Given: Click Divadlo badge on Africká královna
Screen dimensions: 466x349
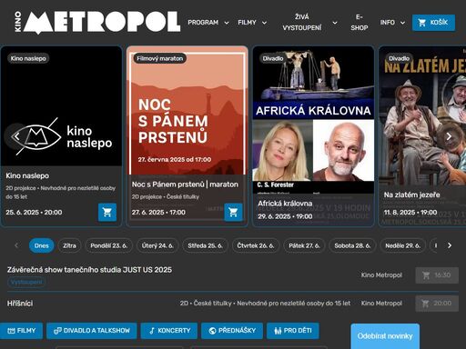Looking at the screenshot, I should click(273, 58).
